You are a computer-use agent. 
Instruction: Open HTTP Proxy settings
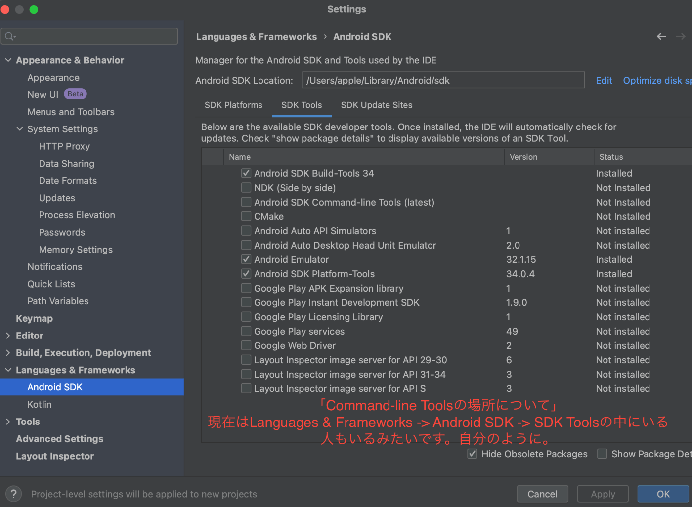click(x=64, y=146)
